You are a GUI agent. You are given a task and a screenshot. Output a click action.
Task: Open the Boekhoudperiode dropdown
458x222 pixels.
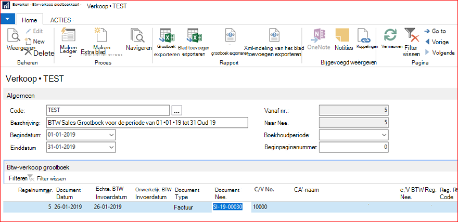coord(384,135)
